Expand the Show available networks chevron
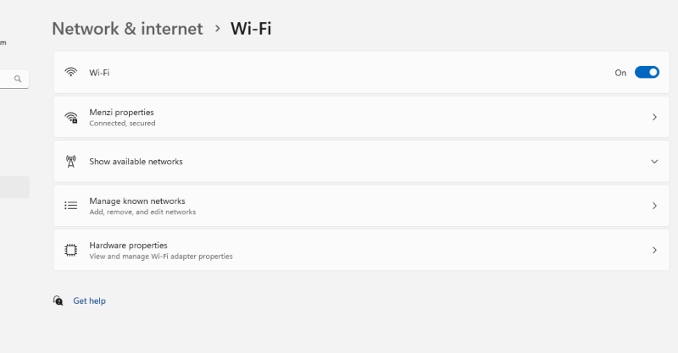The height and width of the screenshot is (353, 678). pyautogui.click(x=654, y=162)
